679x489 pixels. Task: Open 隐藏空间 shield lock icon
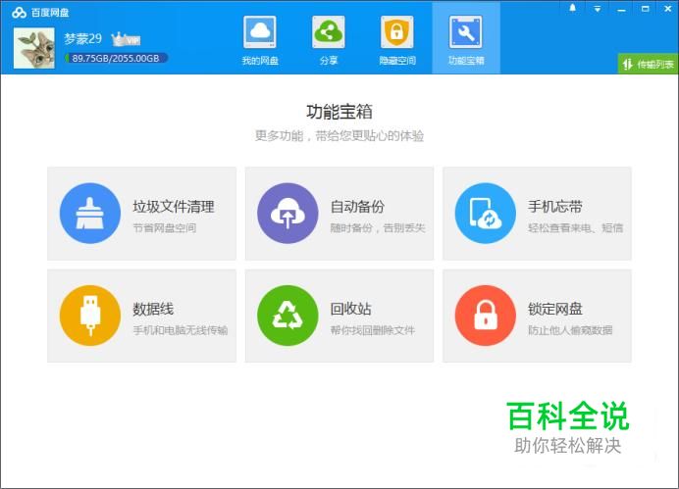click(x=397, y=32)
